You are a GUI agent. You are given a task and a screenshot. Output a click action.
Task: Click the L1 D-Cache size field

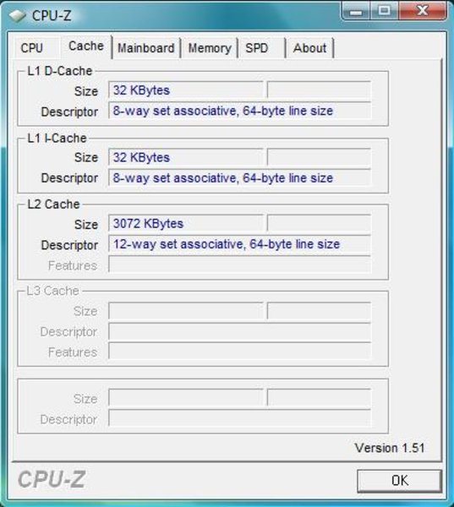click(x=186, y=90)
